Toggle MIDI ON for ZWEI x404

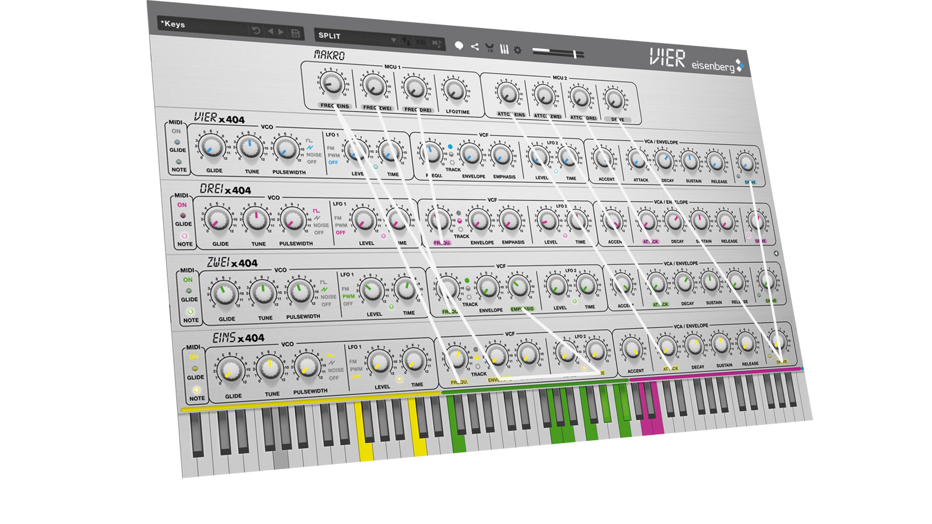point(188,280)
